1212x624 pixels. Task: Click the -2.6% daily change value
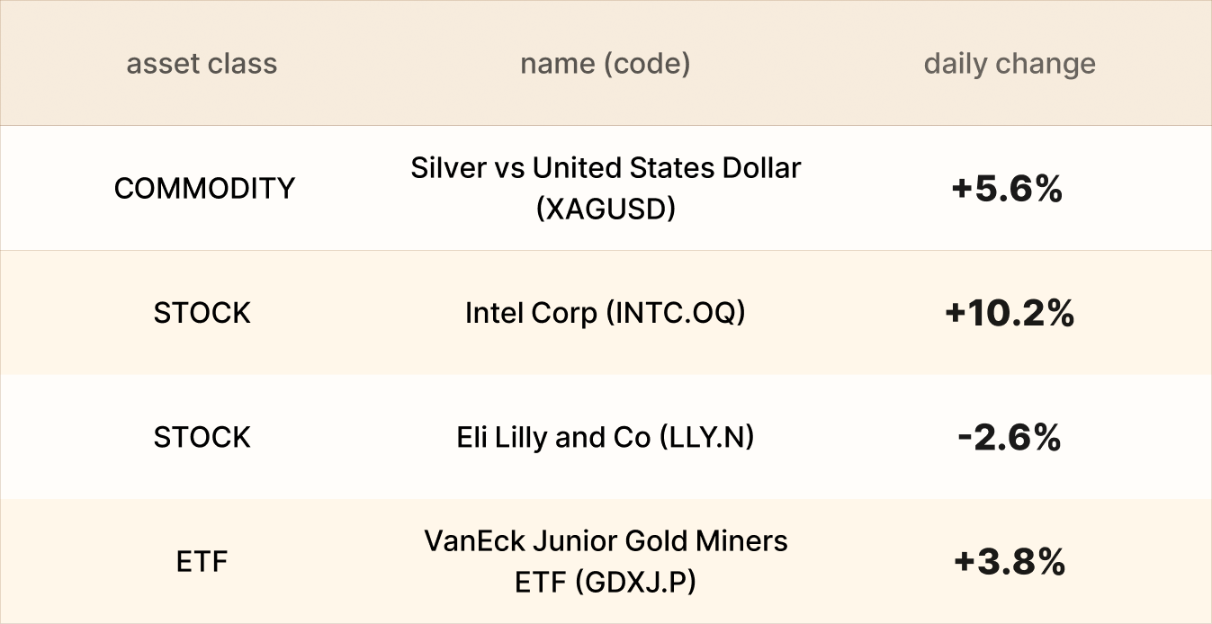coord(1008,437)
